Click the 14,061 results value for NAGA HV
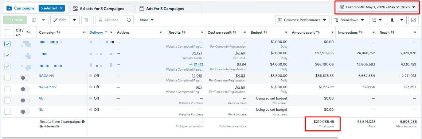The width and height of the screenshot is (422, 139). coord(197,76)
